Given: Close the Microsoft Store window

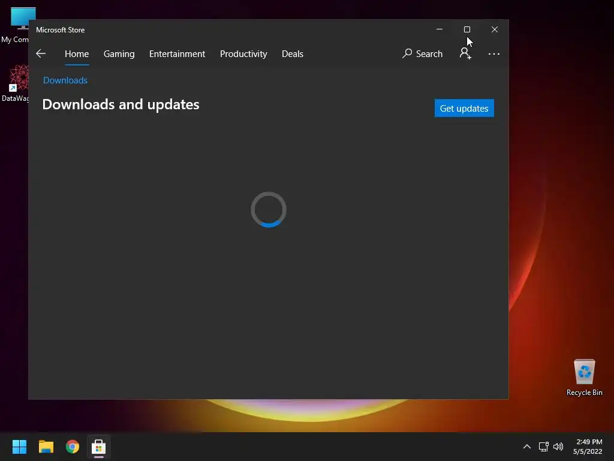Looking at the screenshot, I should coord(495,29).
